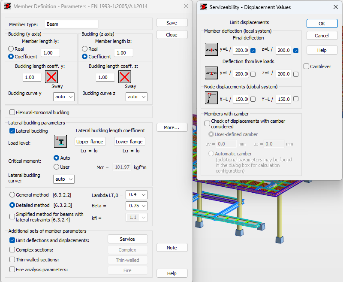Screen dimensions: 343x282
Task: Choose Detailed method 6.3.2.3
Action: 12,205
